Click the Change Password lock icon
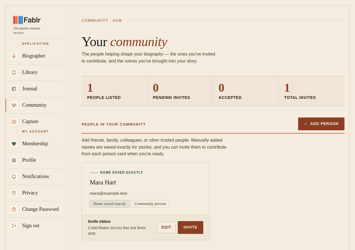355x250 pixels. click(14, 209)
